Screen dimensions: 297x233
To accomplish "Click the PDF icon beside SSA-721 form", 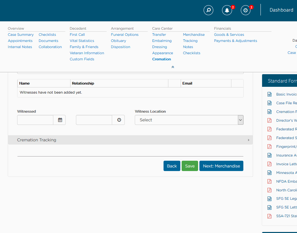I will click(269, 216).
